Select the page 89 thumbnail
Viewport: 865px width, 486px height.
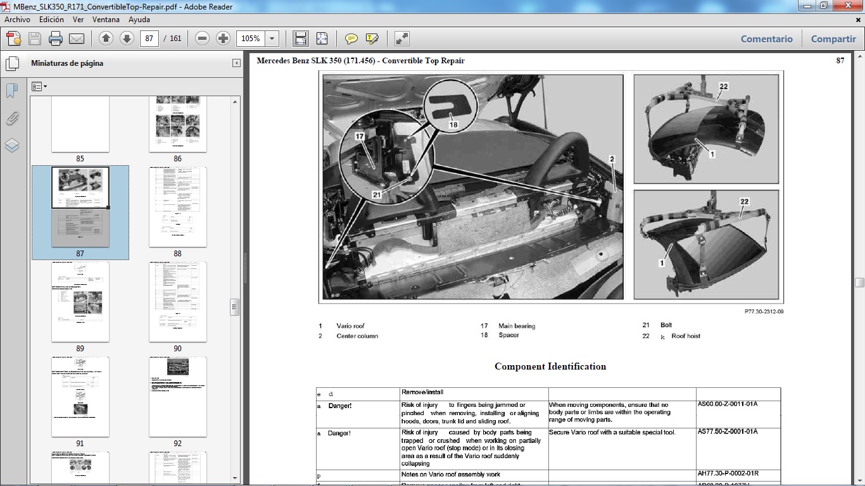(x=80, y=302)
